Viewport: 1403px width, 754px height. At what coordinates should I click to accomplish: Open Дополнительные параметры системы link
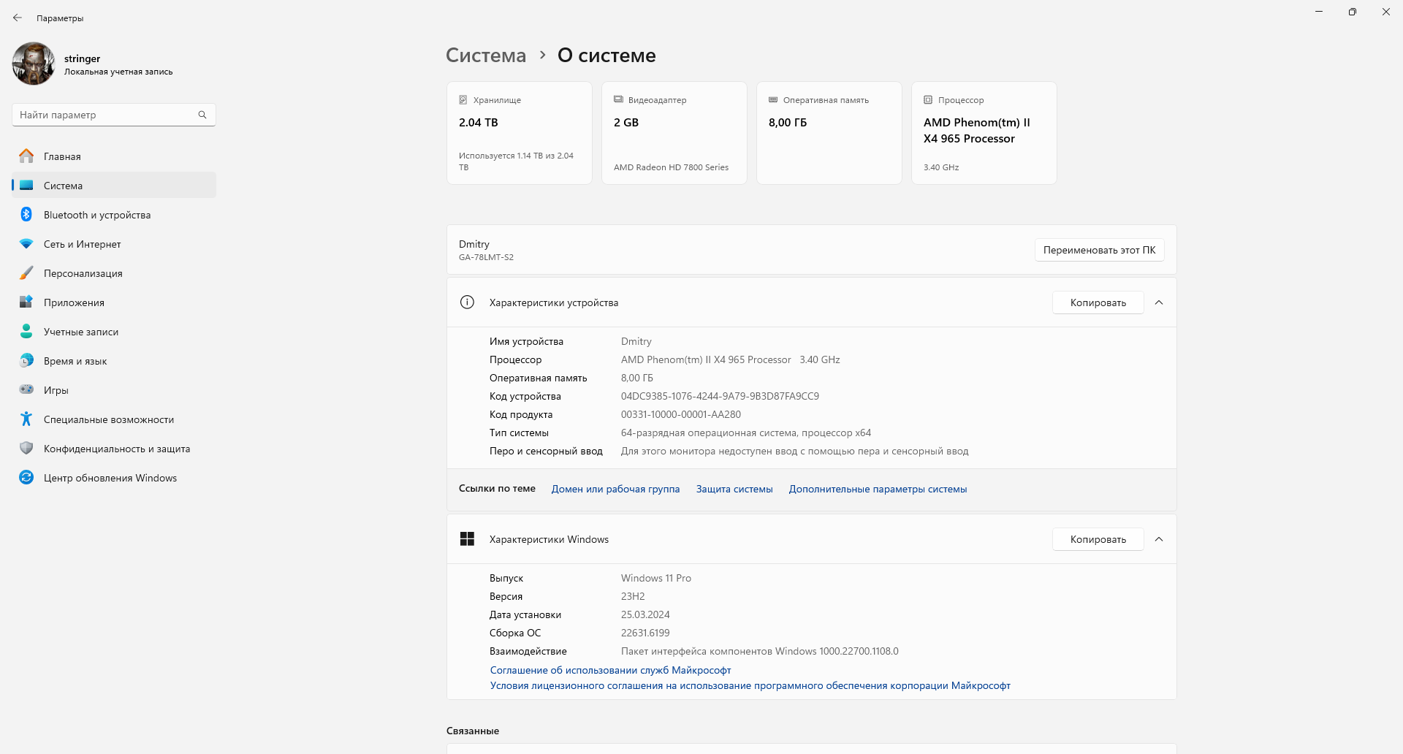[878, 489]
